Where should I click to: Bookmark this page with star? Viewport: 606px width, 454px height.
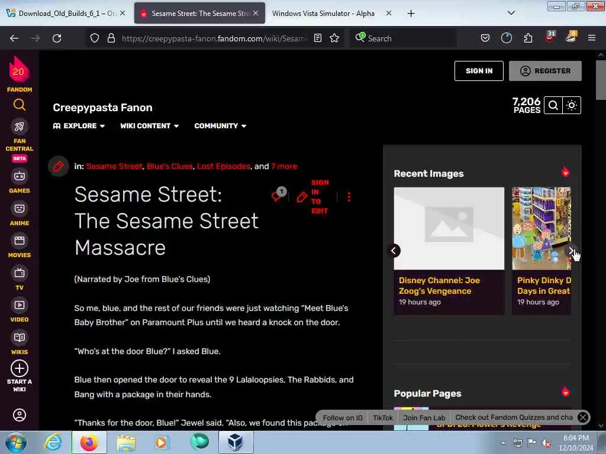click(x=334, y=38)
